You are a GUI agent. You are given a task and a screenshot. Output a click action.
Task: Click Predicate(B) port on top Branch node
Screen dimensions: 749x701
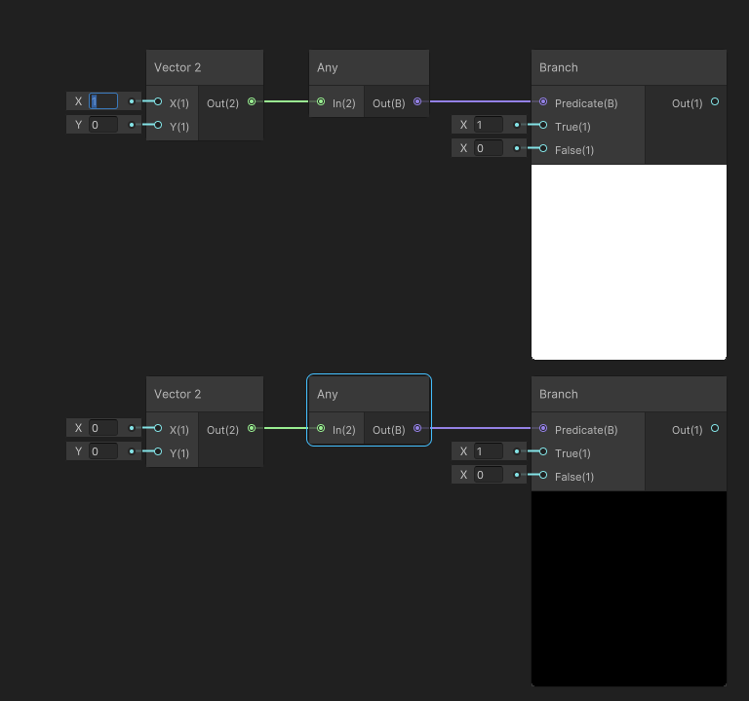(x=543, y=101)
